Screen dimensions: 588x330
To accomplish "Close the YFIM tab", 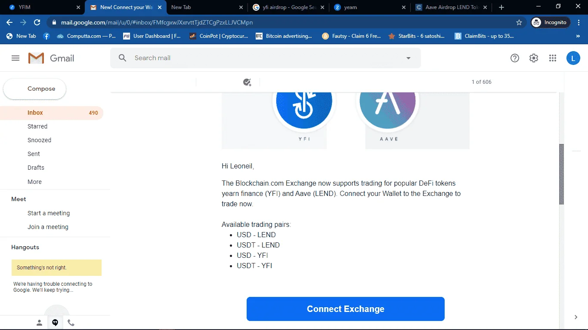I will [x=78, y=7].
